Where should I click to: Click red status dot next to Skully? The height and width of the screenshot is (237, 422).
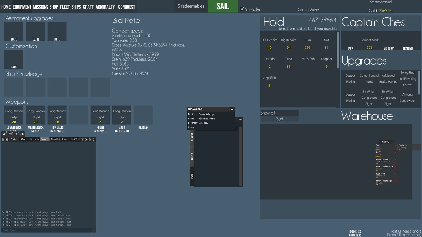click(x=396, y=152)
